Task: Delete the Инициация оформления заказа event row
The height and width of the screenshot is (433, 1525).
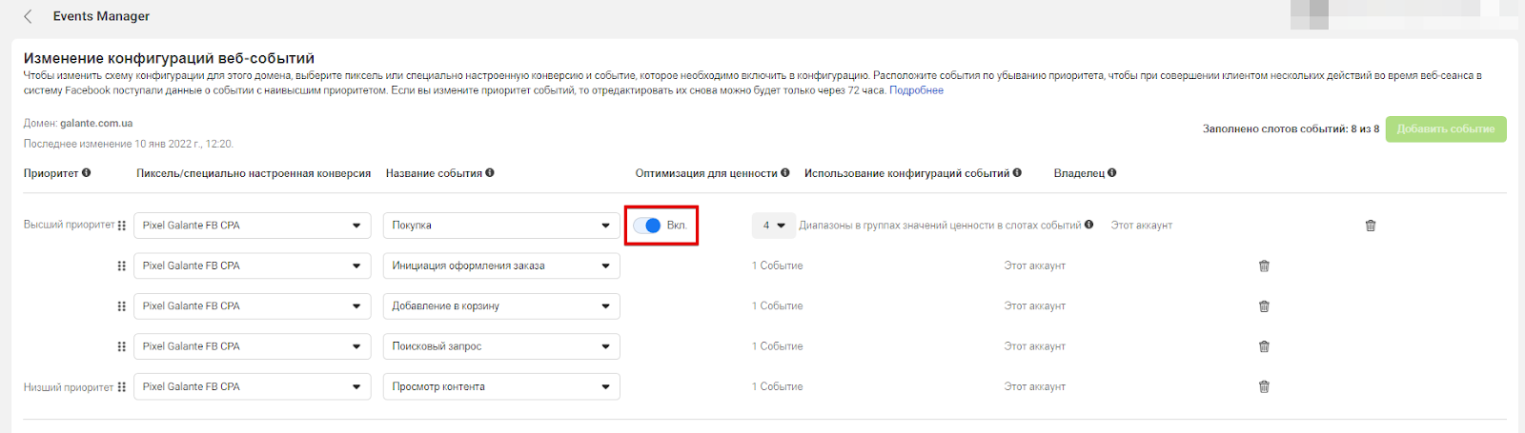Action: coord(1264,266)
